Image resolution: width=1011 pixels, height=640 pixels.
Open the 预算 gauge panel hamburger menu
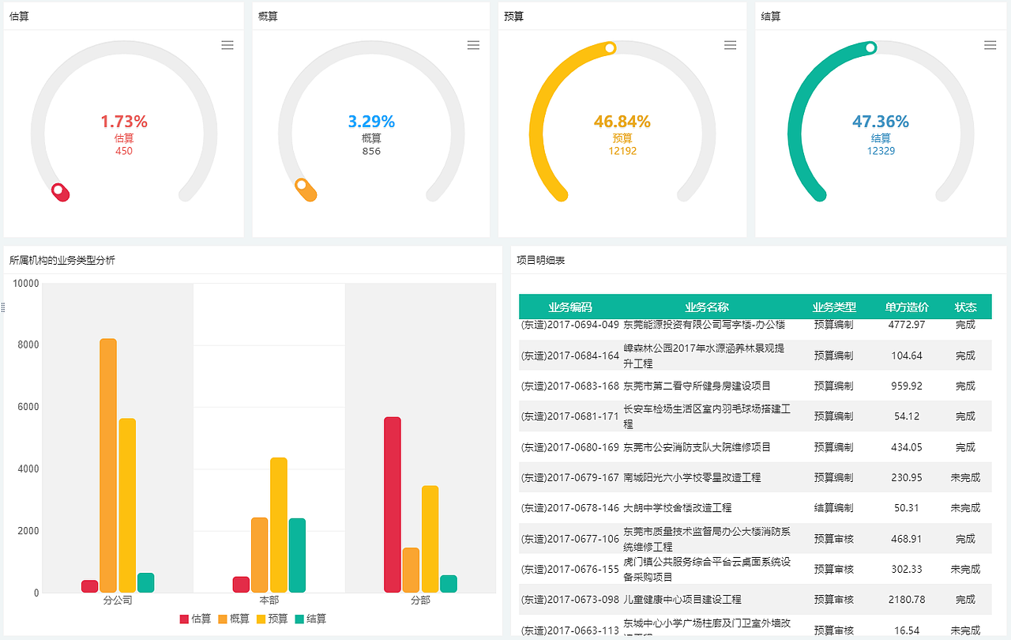730,45
